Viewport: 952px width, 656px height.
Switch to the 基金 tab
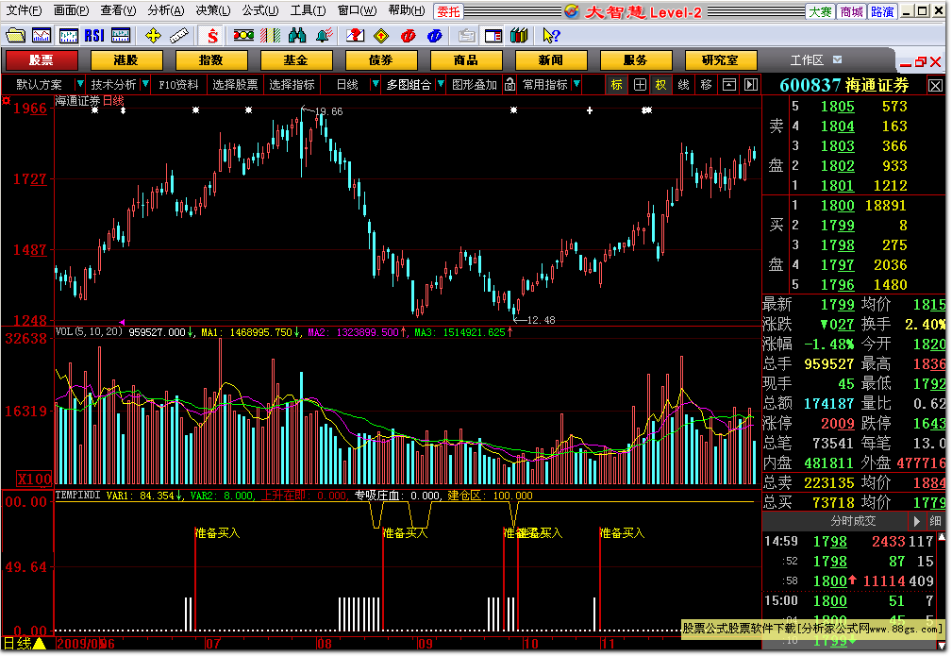point(296,60)
